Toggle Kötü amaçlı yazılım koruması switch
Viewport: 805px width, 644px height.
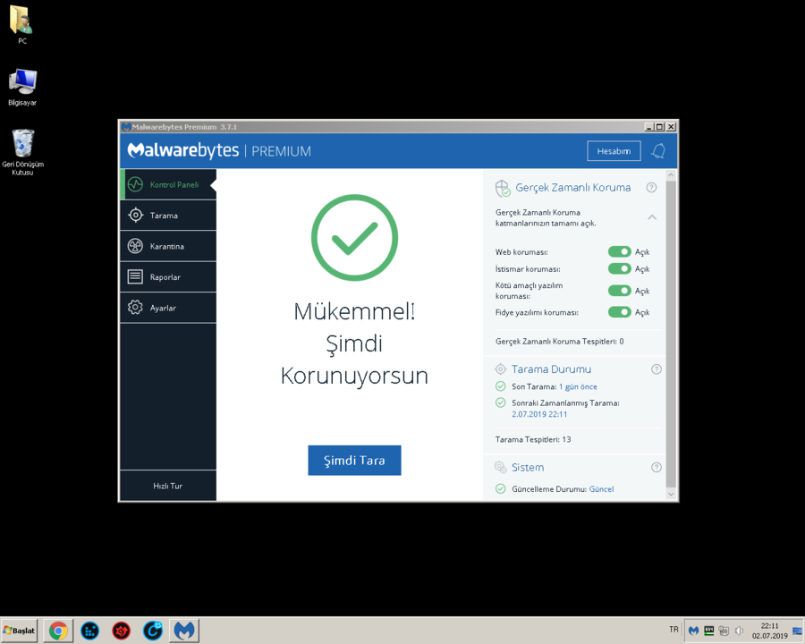tap(620, 291)
